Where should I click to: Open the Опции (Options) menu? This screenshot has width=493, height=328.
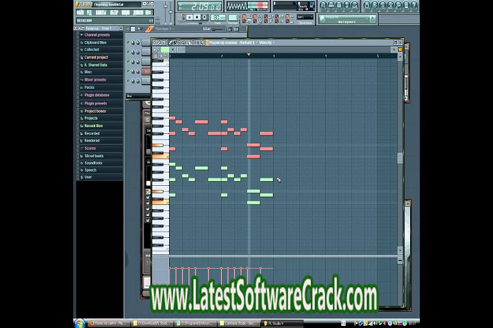(126, 12)
